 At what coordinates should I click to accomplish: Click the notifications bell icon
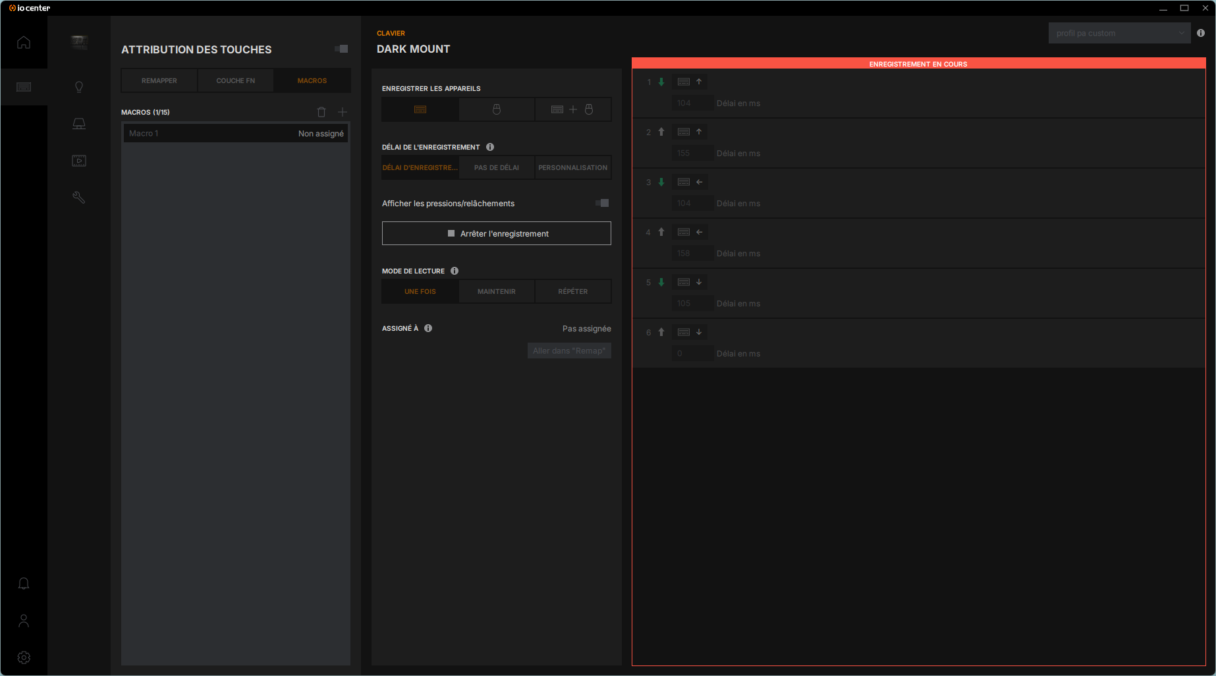point(24,584)
